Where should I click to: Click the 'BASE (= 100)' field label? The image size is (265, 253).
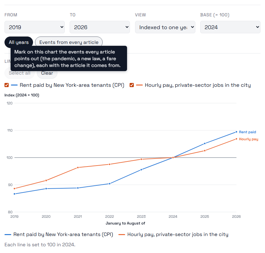coord(215,15)
